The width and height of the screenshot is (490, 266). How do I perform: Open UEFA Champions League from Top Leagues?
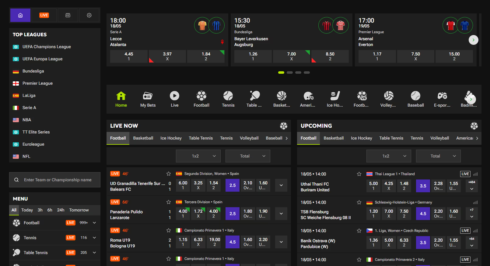tap(47, 47)
